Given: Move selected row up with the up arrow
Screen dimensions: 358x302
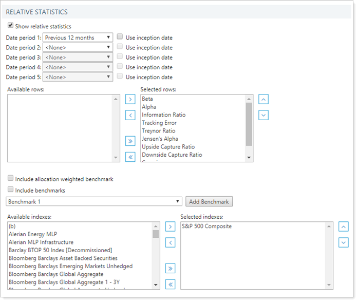Looking at the screenshot, I should (x=263, y=99).
